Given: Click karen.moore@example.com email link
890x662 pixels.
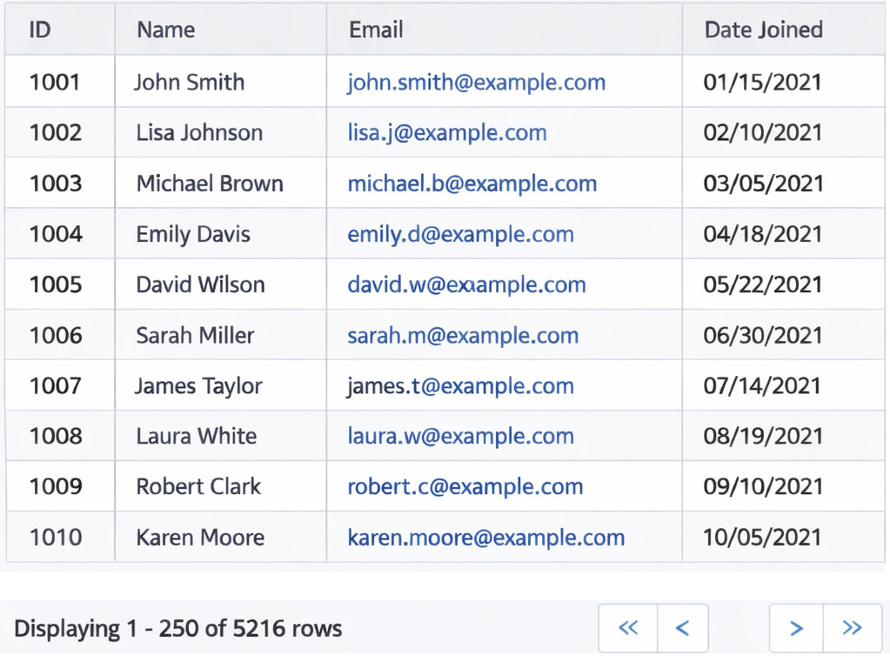Looking at the screenshot, I should click(x=485, y=538).
